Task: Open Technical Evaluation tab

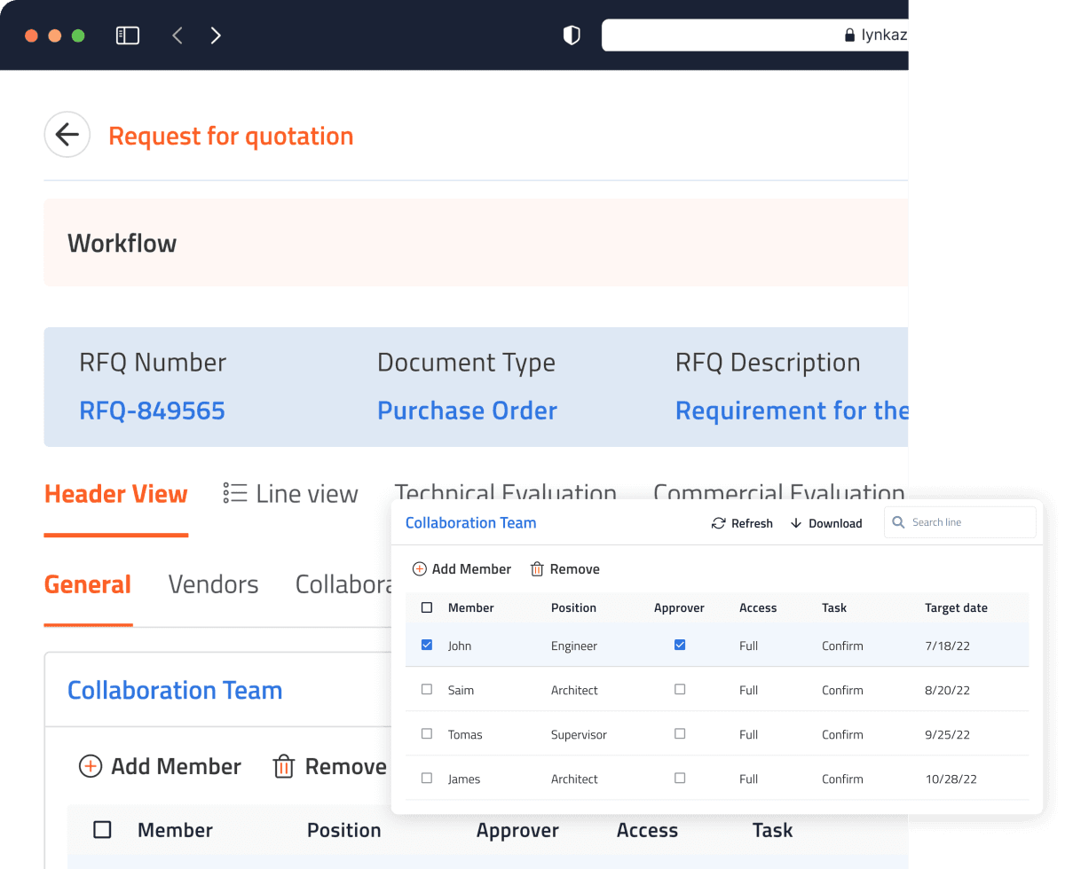Action: (x=506, y=490)
